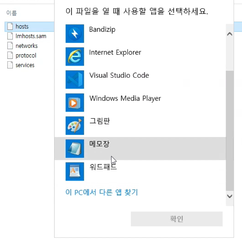The image size is (242, 244).
Task: Click scroll up arrow in app list
Action: point(230,34)
